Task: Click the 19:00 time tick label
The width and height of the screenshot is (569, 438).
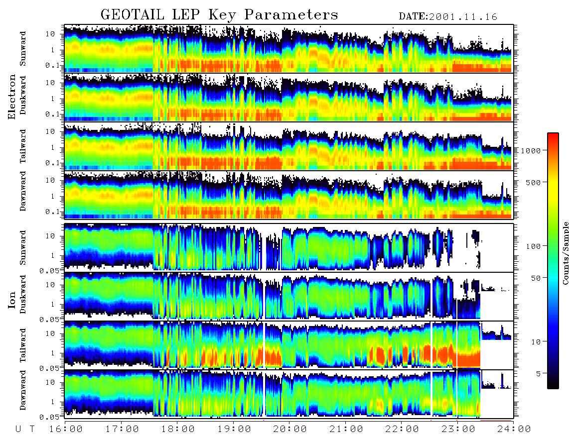Action: 234,429
